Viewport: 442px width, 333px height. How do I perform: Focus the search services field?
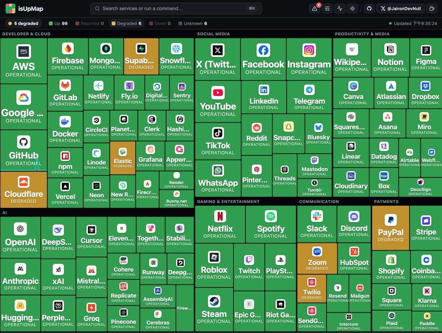[176, 9]
